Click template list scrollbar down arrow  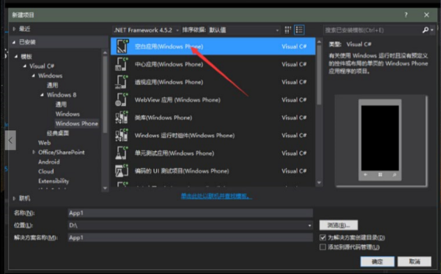(x=319, y=183)
